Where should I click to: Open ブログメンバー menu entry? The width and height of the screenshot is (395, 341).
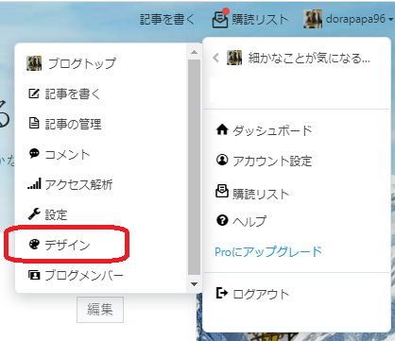[84, 276]
